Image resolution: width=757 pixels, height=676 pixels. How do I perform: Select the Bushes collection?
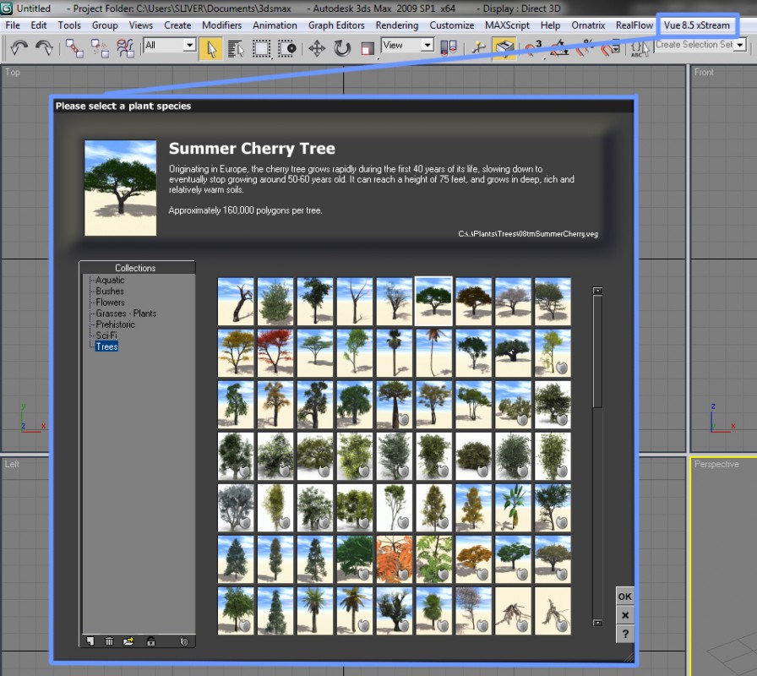[x=110, y=292]
